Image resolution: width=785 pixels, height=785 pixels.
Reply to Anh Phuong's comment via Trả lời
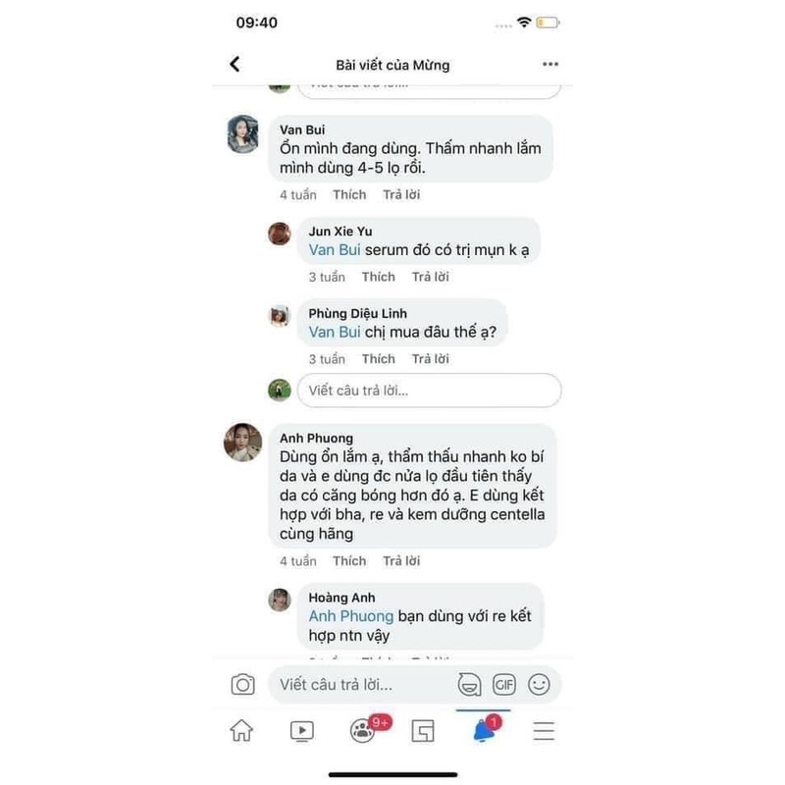pyautogui.click(x=401, y=561)
